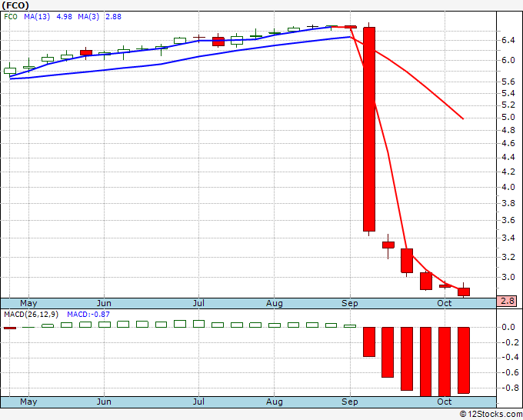This screenshot has height=420, width=523.
Task: Click the Jul label on MACD axis
Action: pos(198,402)
